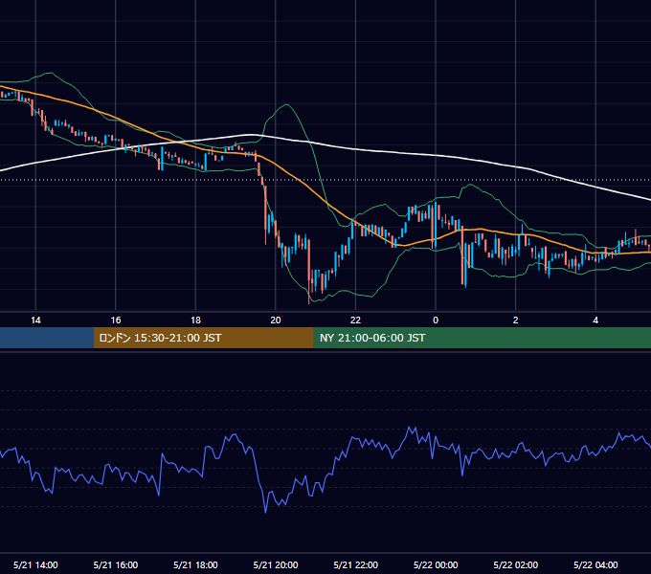Image resolution: width=651 pixels, height=574 pixels.
Task: Click the 5/21 20:00 date label
Action: (276, 564)
